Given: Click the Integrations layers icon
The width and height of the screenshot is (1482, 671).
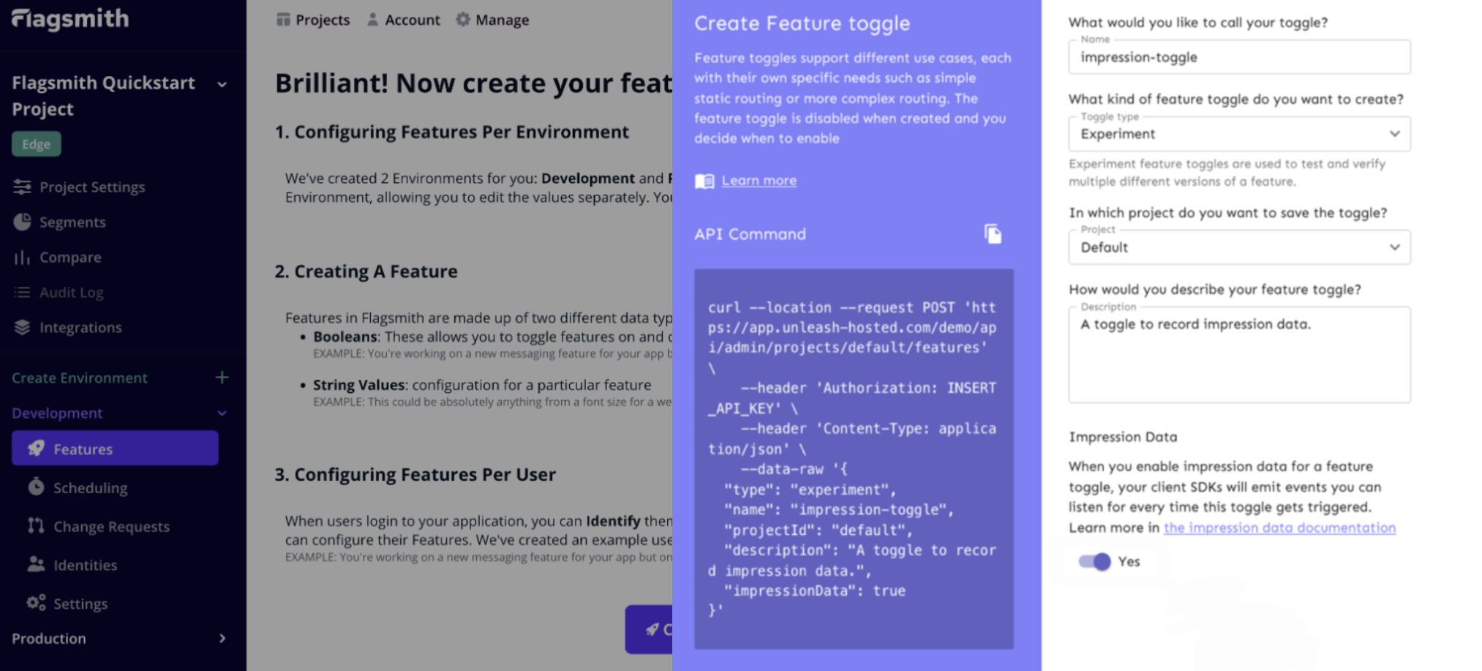Looking at the screenshot, I should coord(22,328).
